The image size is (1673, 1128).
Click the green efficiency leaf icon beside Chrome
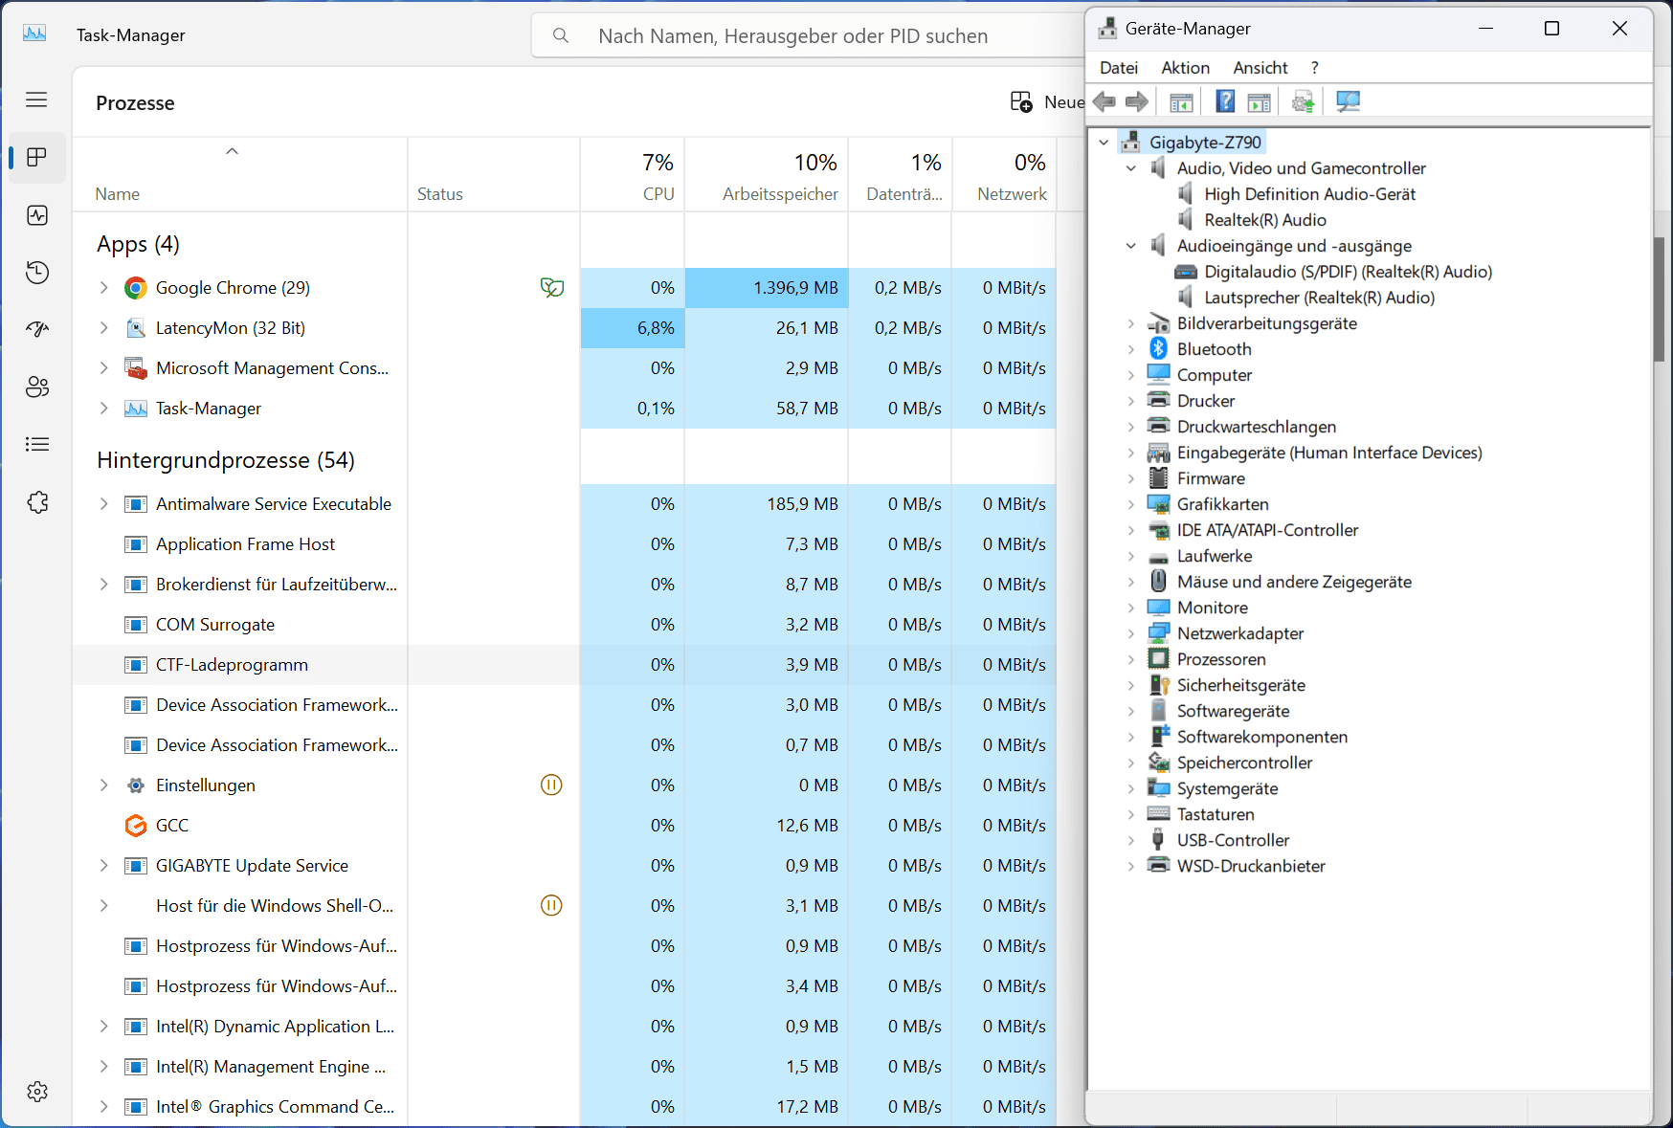pyautogui.click(x=552, y=287)
